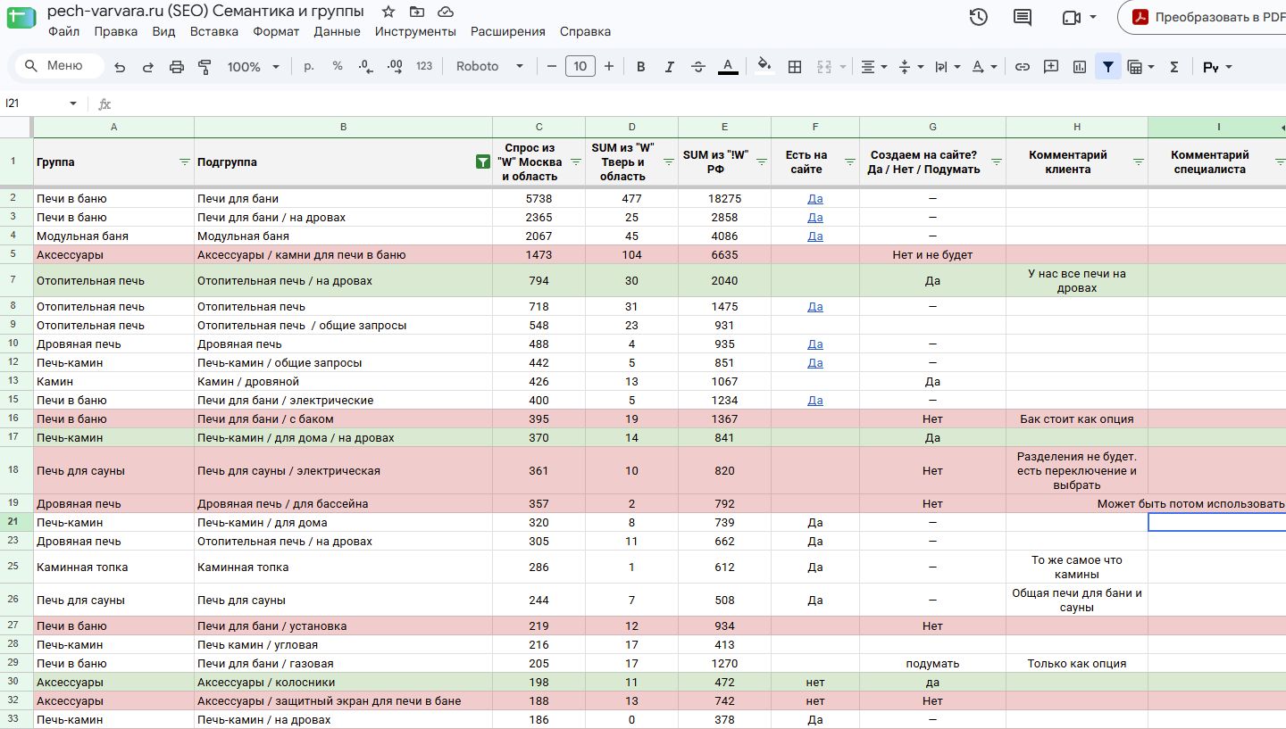Open version history clock icon
This screenshot has height=729, width=1286.
[979, 17]
